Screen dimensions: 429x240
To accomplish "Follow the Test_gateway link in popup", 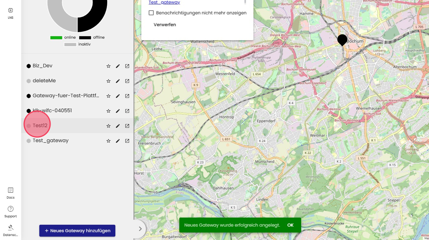I will click(164, 3).
